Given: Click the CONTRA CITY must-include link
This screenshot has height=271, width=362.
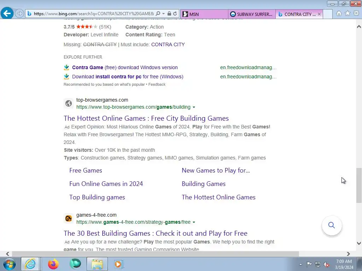Looking at the screenshot, I should pyautogui.click(x=168, y=44).
